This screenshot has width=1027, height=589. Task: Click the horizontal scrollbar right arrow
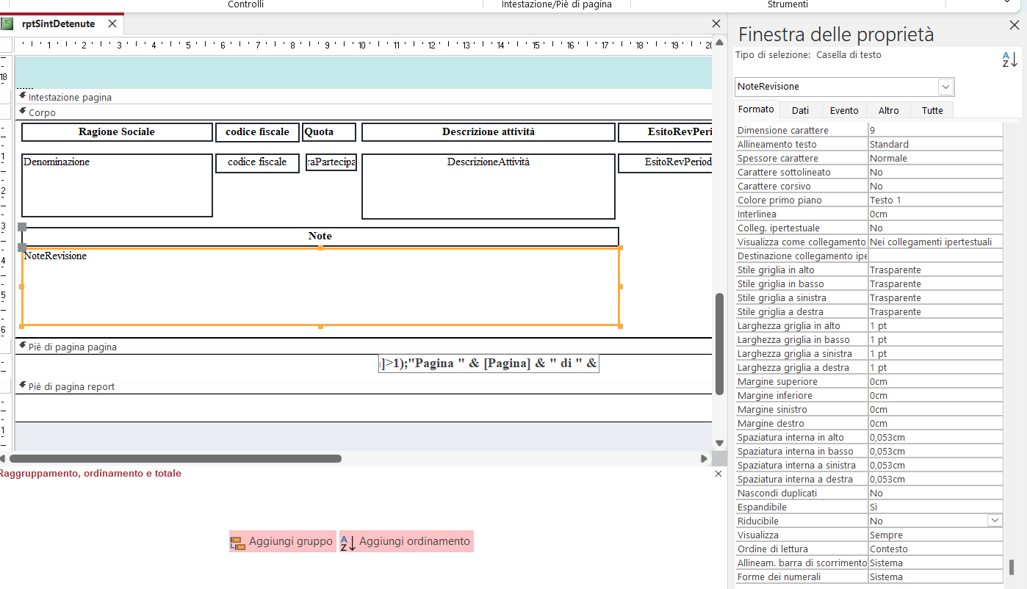point(704,458)
